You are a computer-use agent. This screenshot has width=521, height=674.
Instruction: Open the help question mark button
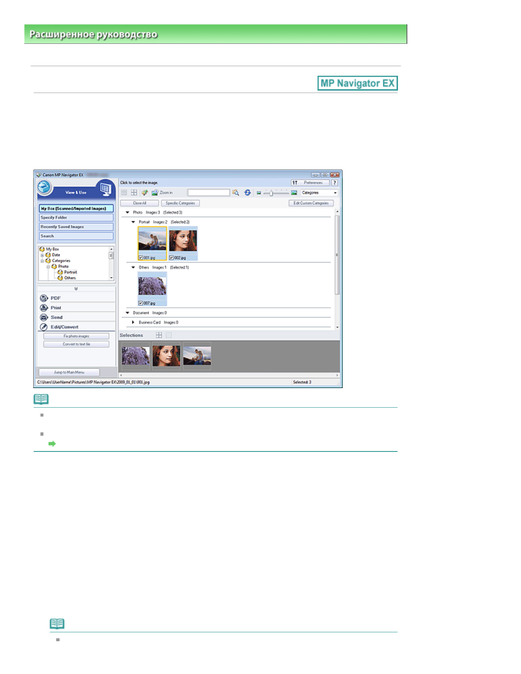tap(335, 183)
